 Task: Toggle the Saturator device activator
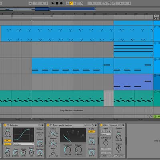click(5, 125)
